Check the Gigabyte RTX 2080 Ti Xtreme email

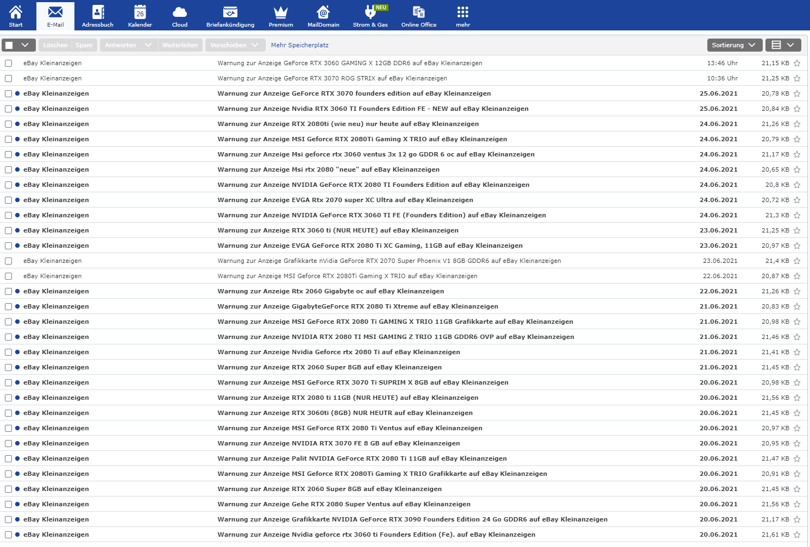click(x=8, y=306)
